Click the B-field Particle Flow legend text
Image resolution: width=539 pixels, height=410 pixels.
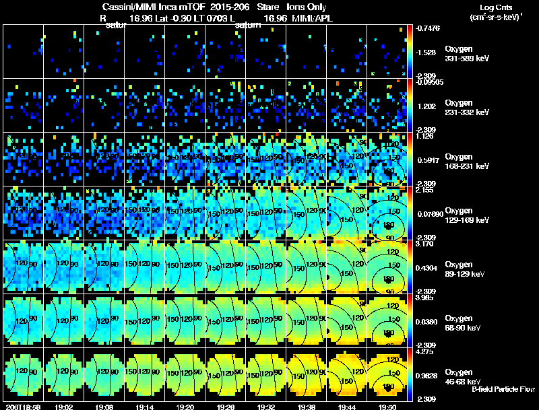503,389
